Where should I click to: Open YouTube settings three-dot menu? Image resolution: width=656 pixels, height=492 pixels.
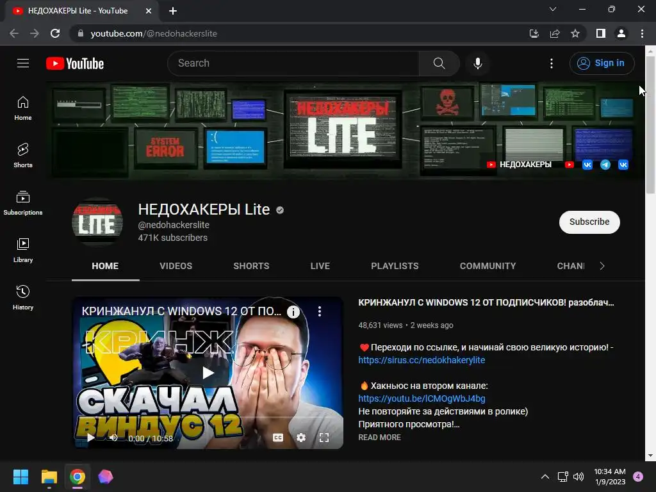552,63
